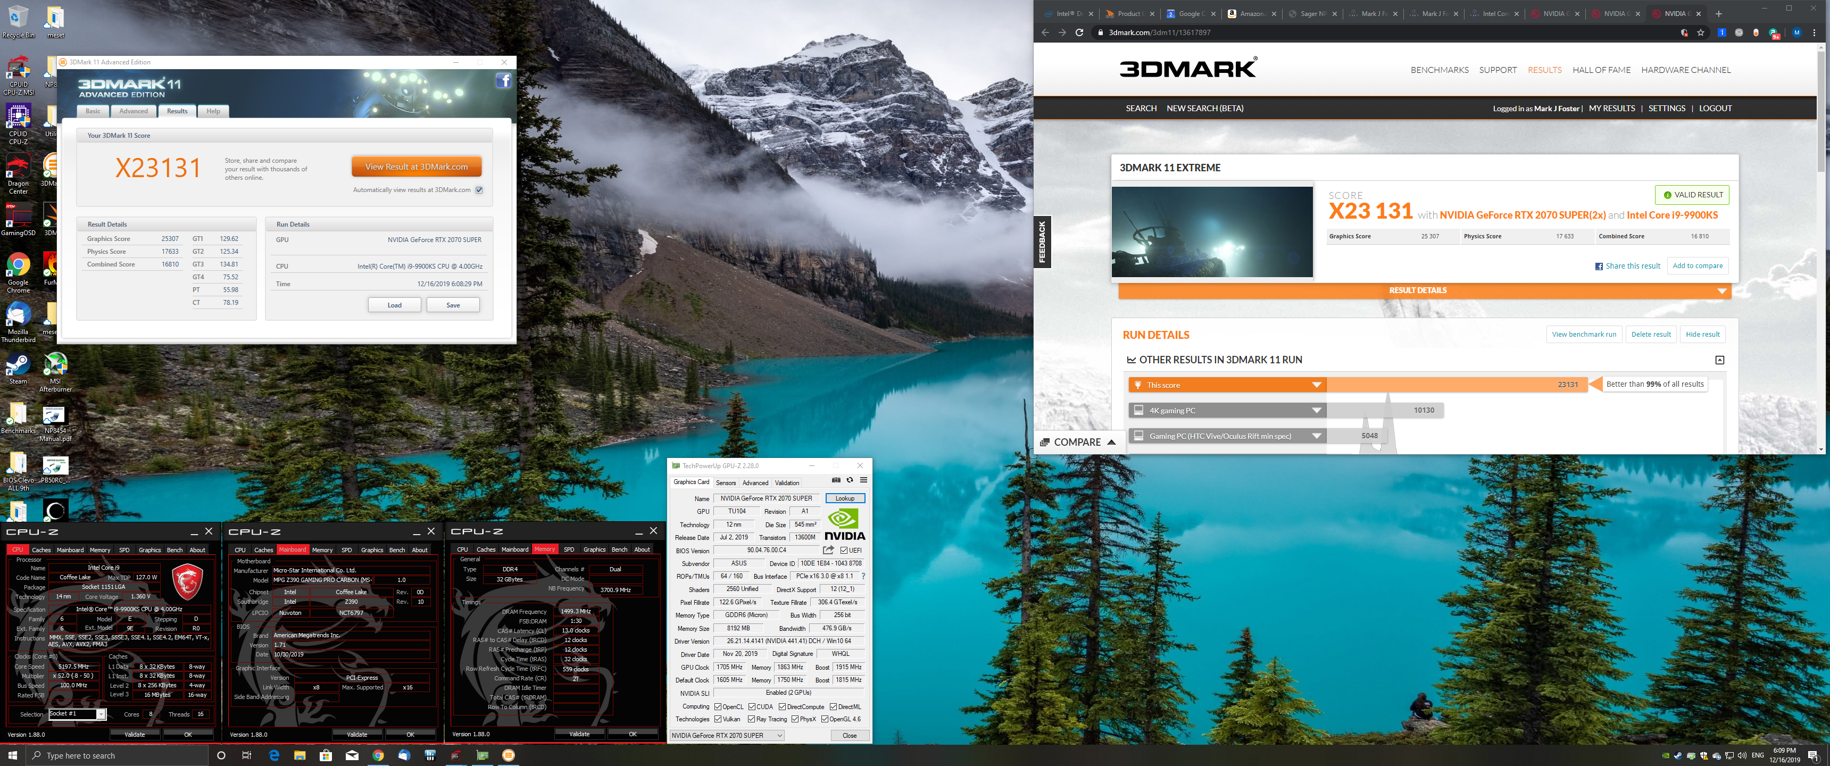Open Recycle Bin on the desktop
This screenshot has width=1830, height=766.
(19, 22)
